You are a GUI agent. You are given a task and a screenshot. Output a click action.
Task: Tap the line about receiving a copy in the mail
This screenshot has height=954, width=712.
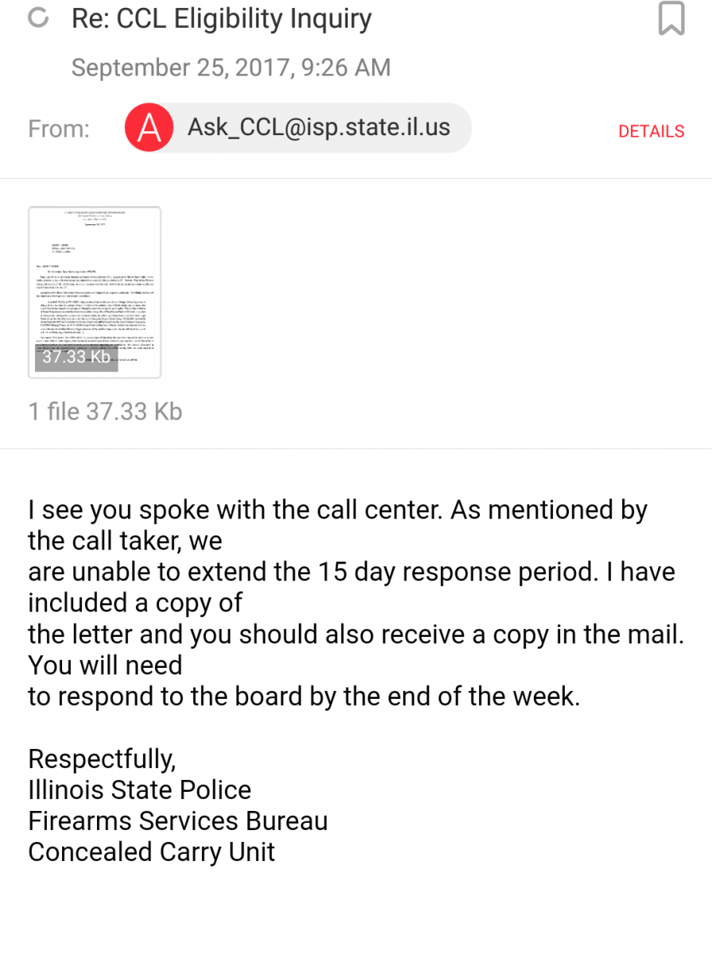coord(356,634)
